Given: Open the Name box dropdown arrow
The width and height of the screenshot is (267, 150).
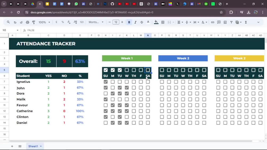Looking at the screenshot, I should point(17,30).
